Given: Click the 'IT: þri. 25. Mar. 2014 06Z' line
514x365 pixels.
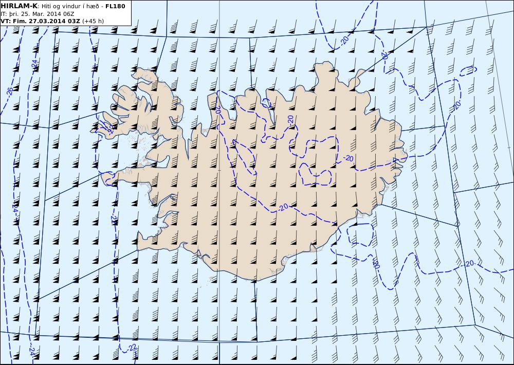Looking at the screenshot, I should click(38, 14).
